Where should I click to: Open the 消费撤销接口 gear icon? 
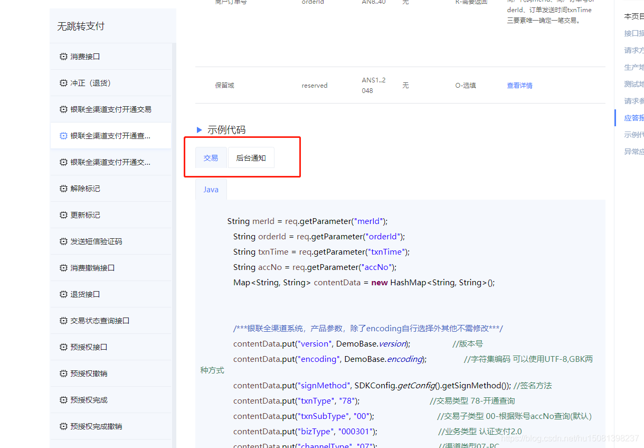coord(63,267)
